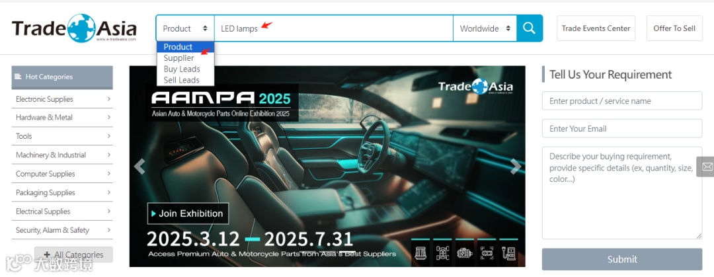The height and width of the screenshot is (277, 714).
Task: Open Electrical Supplies category
Action: point(62,212)
